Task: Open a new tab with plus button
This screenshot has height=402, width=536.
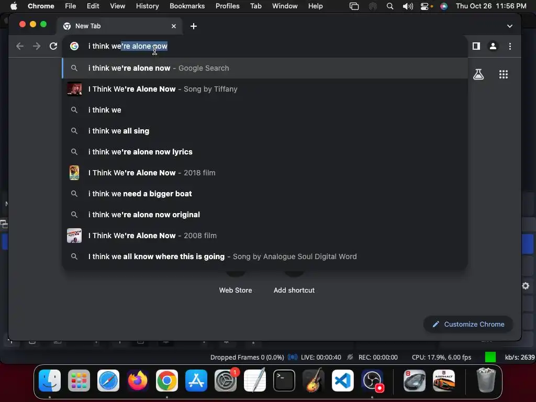Action: 194,26
